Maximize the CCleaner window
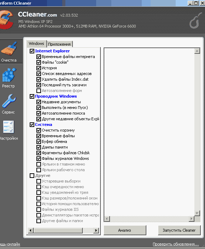Viewport: 205px width, 249px height. point(196,3)
